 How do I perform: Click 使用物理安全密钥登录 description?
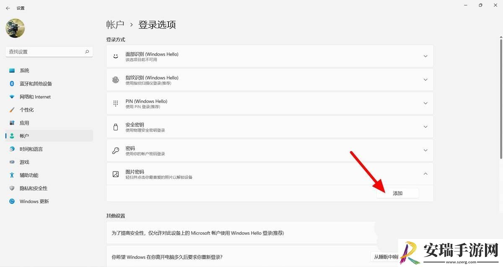pos(145,130)
